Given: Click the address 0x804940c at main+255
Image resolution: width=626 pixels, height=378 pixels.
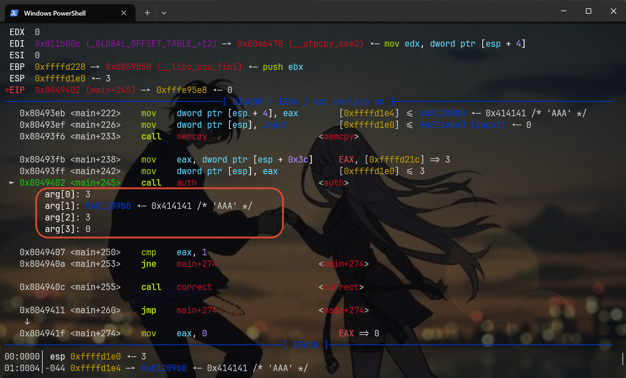Looking at the screenshot, I should pyautogui.click(x=42, y=287).
